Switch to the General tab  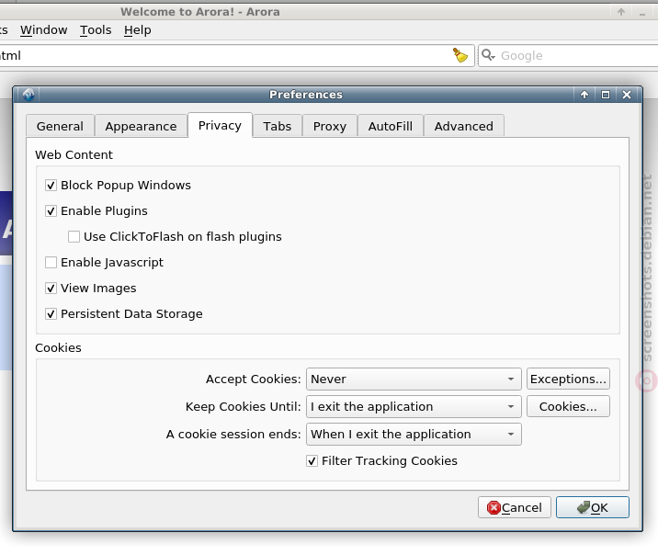click(60, 126)
